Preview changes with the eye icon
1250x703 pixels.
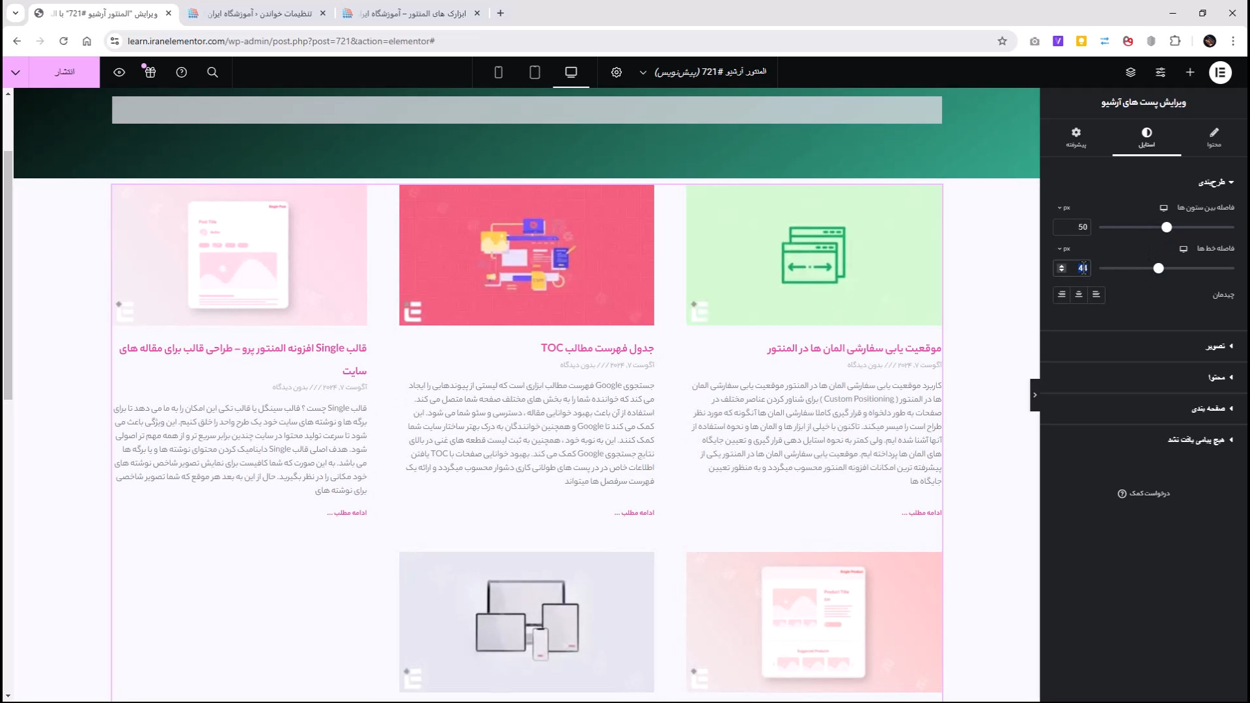(119, 72)
